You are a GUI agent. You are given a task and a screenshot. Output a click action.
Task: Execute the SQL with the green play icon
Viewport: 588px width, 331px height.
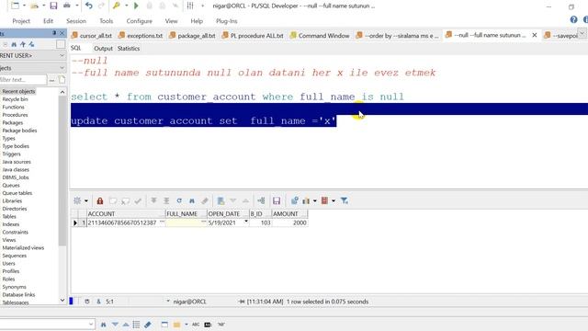point(136,6)
